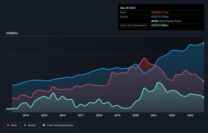Click the 2017 x-axis label
The image size is (208, 133).
click(x=81, y=115)
